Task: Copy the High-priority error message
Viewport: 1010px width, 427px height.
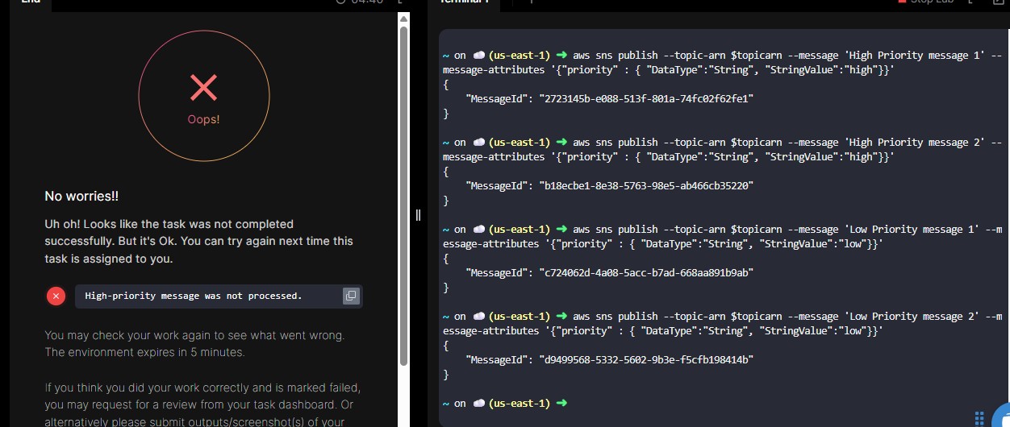Action: coord(351,296)
